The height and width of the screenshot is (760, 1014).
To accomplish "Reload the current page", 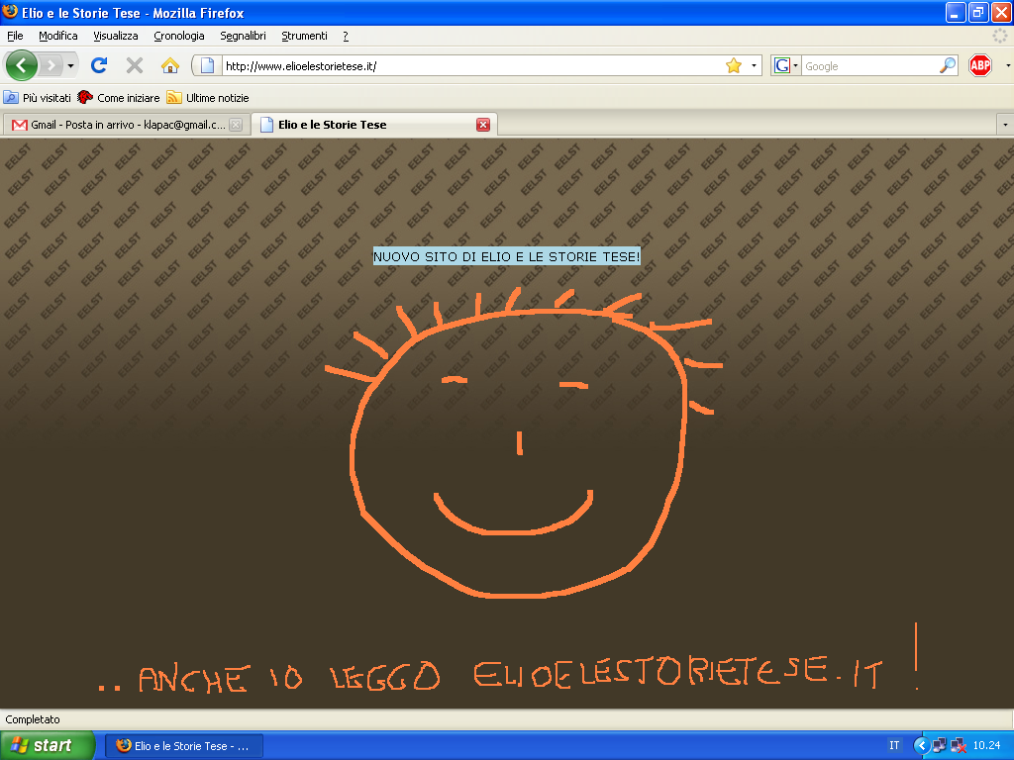I will 99,65.
